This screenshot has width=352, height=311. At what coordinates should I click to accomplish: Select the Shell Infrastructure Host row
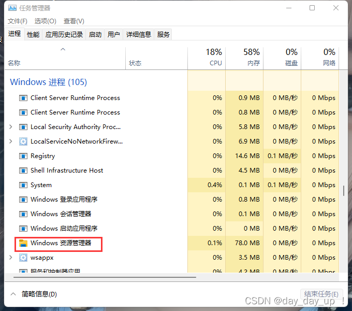point(172,171)
